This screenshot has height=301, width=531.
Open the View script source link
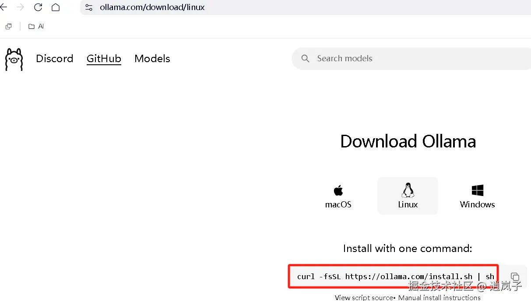pyautogui.click(x=364, y=297)
